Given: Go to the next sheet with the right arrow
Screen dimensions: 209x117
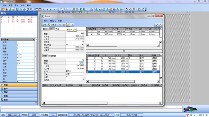Looking at the screenshot, I should coord(51,9).
